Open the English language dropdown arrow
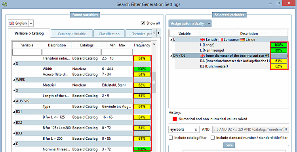The width and height of the screenshot is (297, 152). [31, 23]
